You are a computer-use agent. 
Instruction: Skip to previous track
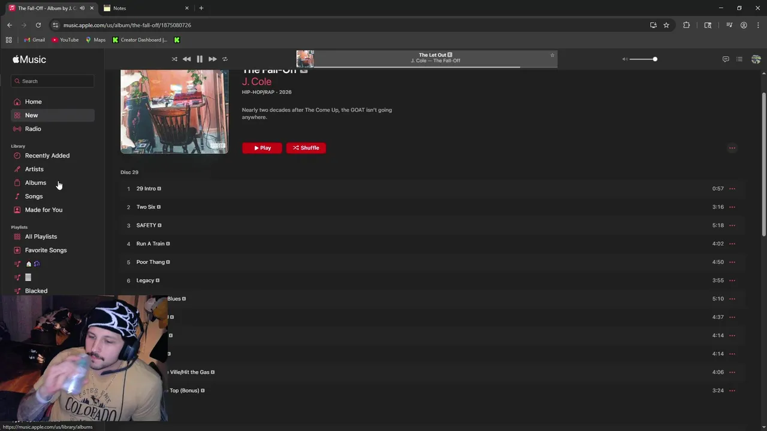(x=186, y=59)
